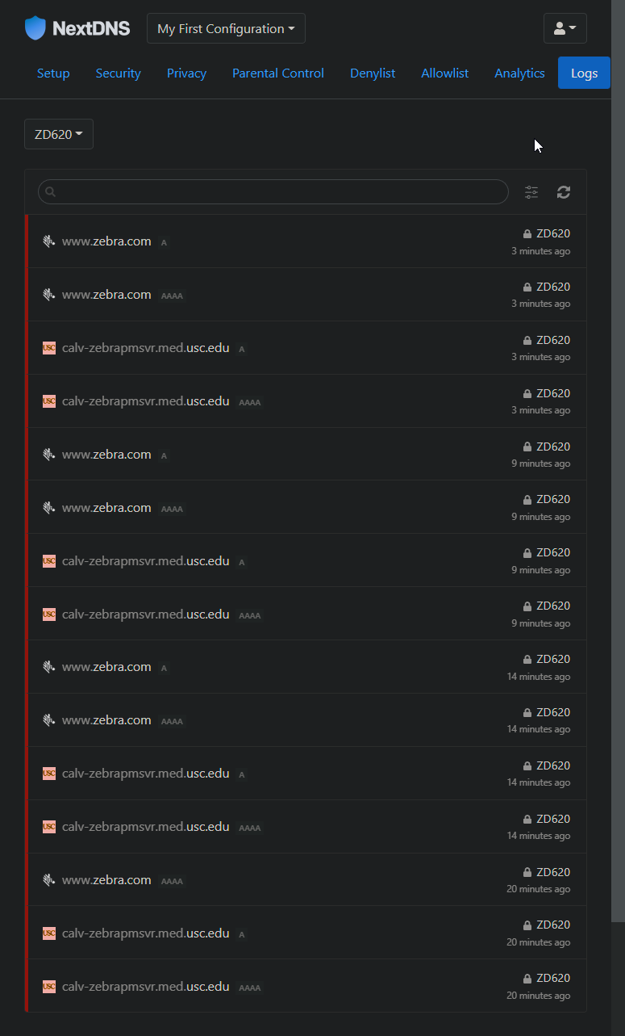Expand the My First Configuration dropdown
625x1036 pixels.
pos(226,28)
